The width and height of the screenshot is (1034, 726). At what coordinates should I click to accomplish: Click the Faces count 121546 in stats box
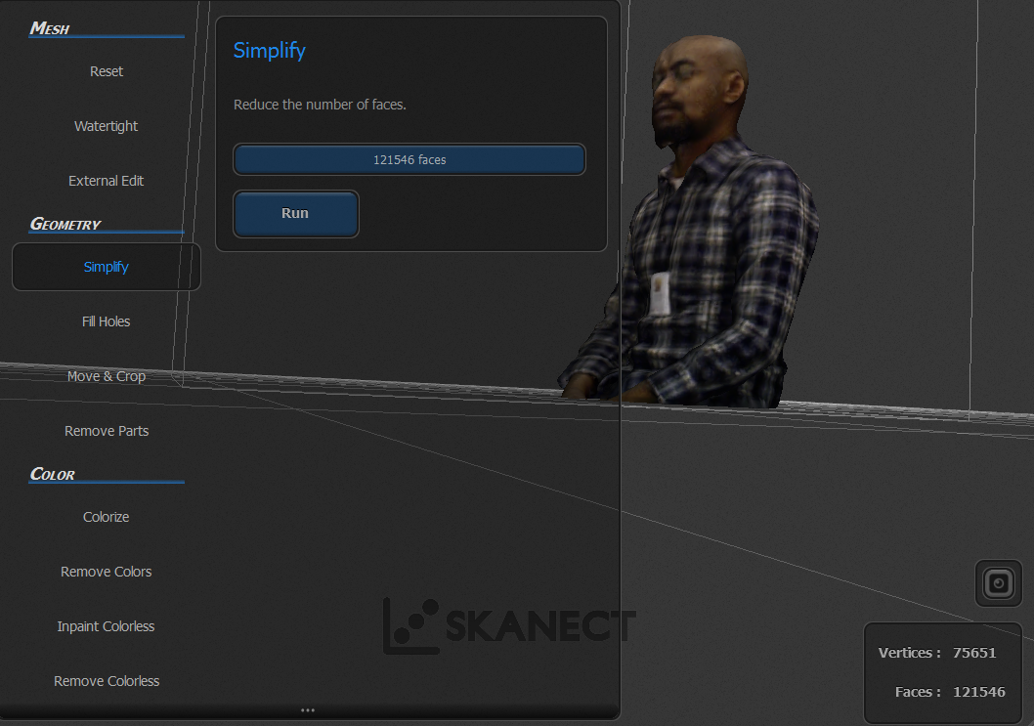(978, 692)
